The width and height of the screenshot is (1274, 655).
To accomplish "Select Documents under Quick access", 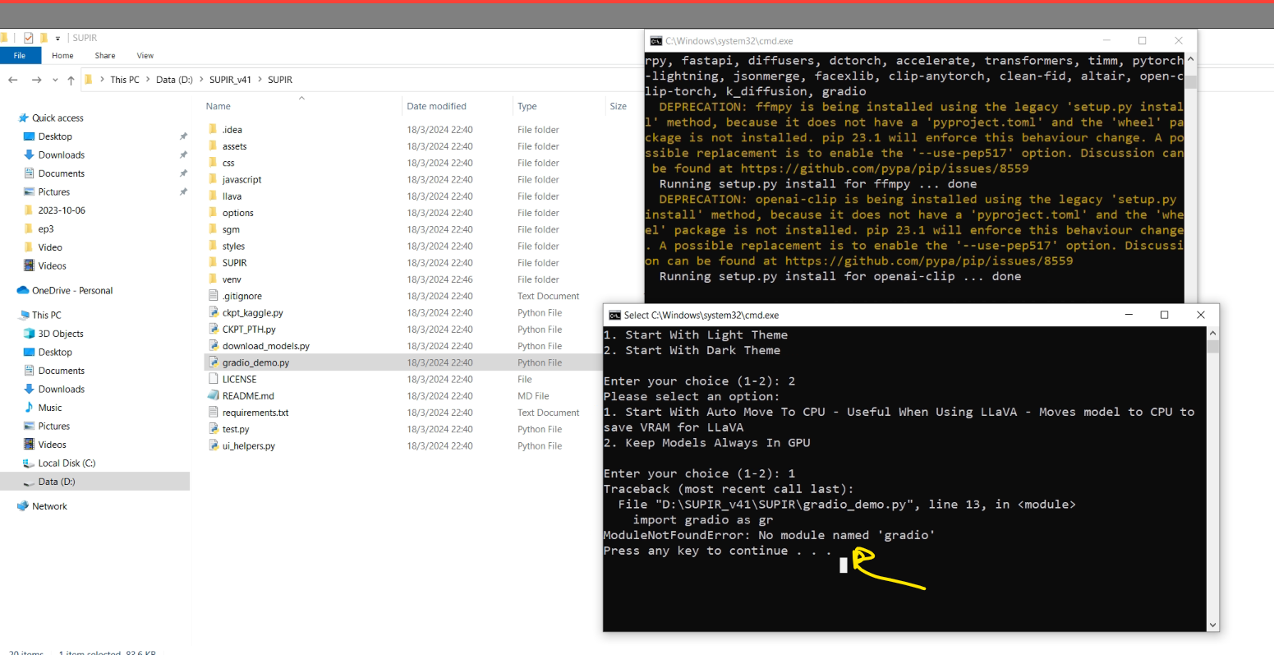I will click(62, 173).
